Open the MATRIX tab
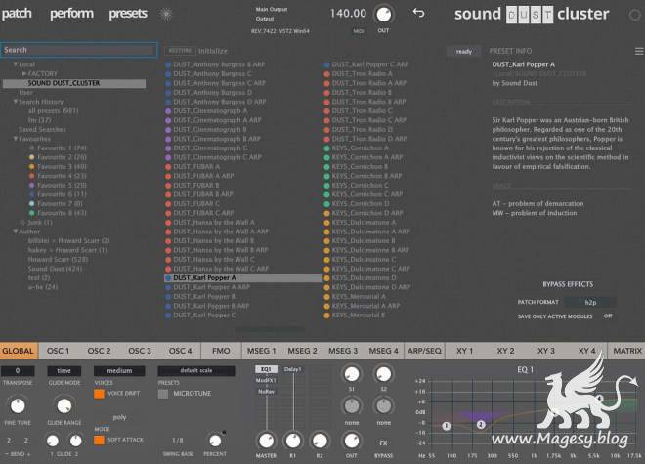Image resolution: width=645 pixels, height=464 pixels. tap(626, 351)
